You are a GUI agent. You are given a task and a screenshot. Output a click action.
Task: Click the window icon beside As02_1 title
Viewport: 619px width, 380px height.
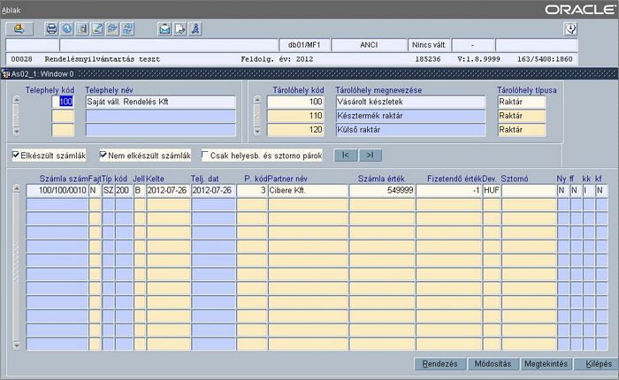point(6,73)
